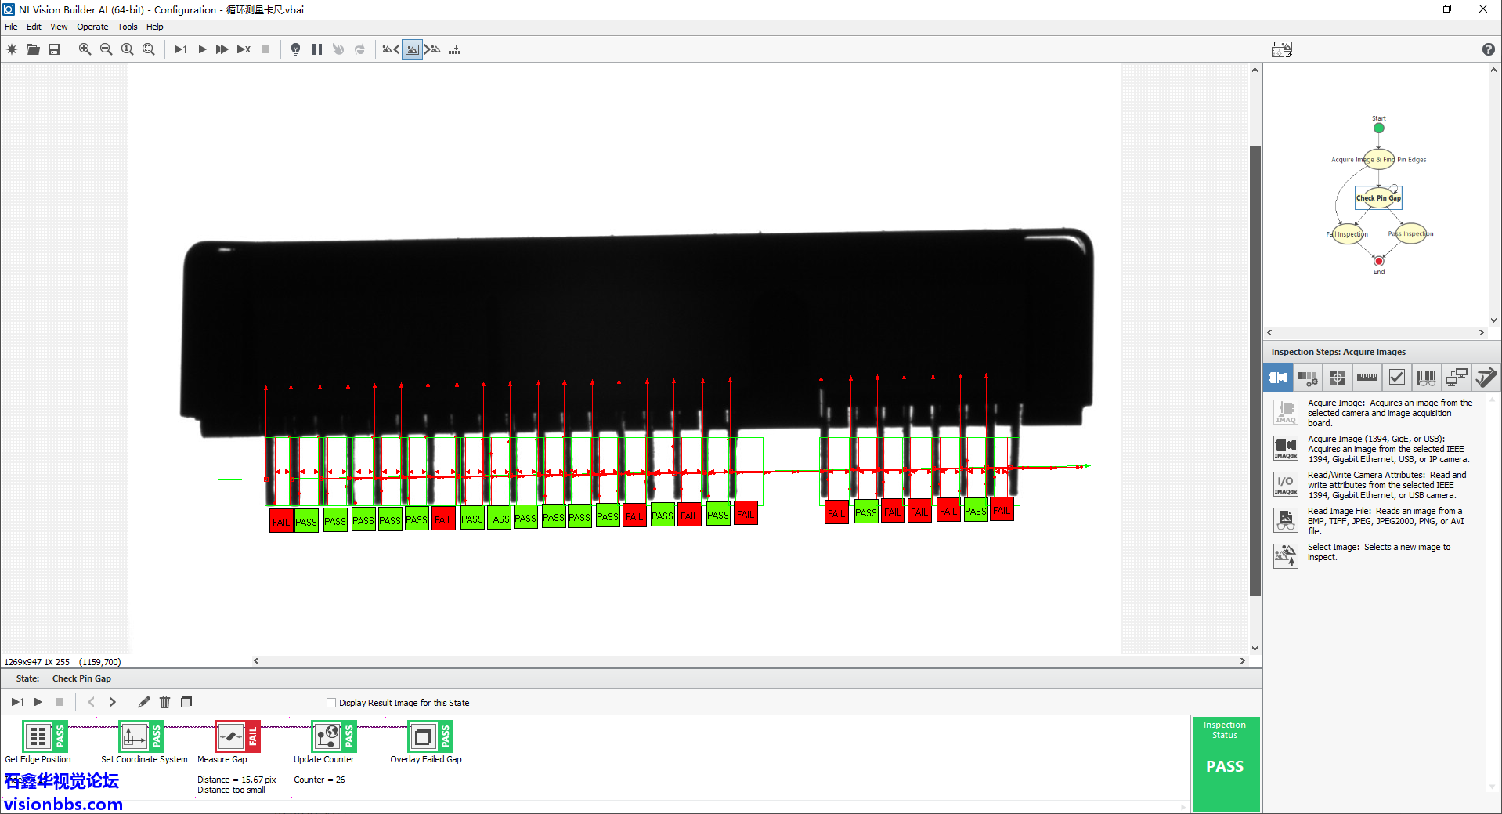This screenshot has height=814, width=1502.
Task: Toggle the pause inspection button
Action: pos(317,49)
